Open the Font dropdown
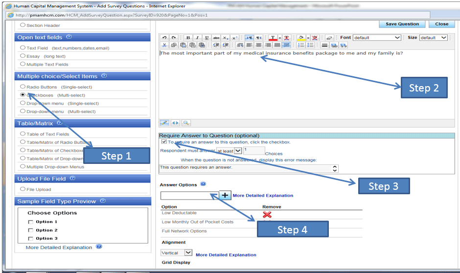This screenshot has width=460, height=273. coord(377,38)
